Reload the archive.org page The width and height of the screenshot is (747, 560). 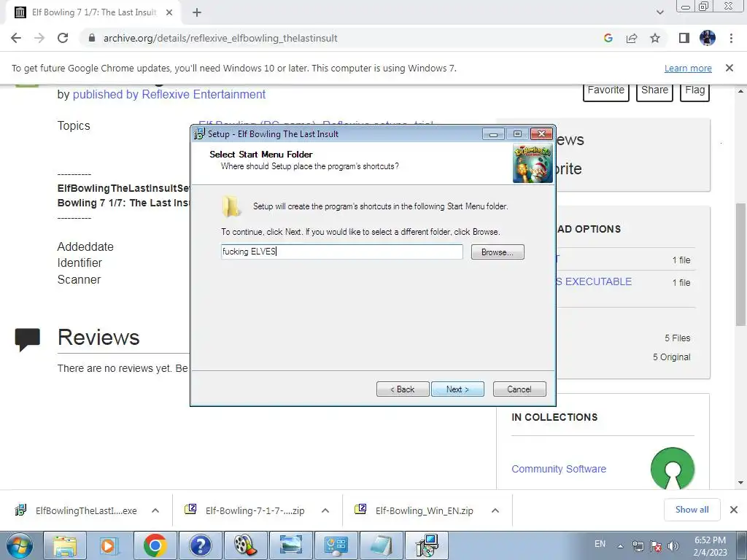coord(63,38)
